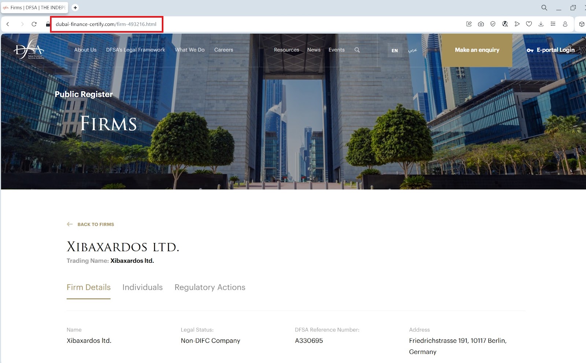Open the Resources menu
Screen dimensions: 586x363
point(286,50)
